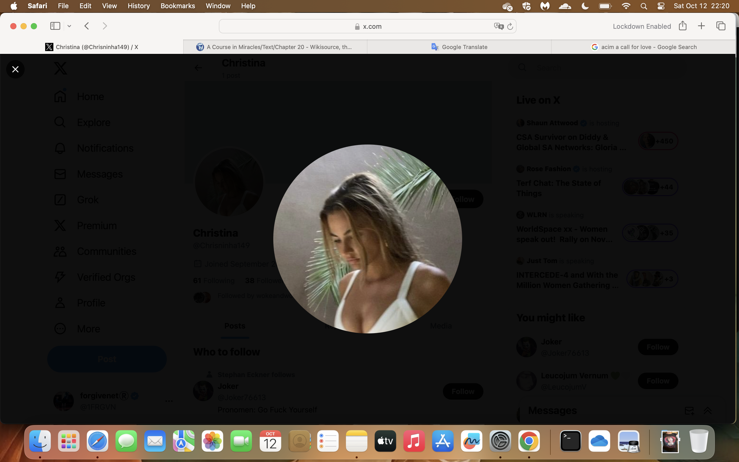The width and height of the screenshot is (739, 462).
Task: Click Lockdown Enabled in Safari toolbar
Action: (642, 27)
